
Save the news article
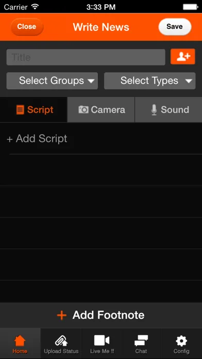175,27
